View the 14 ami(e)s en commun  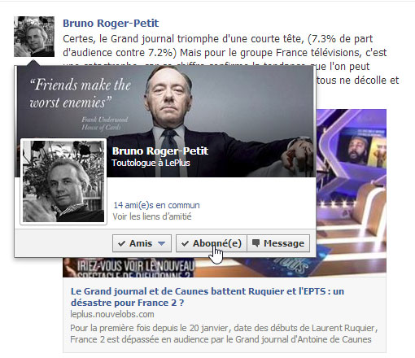coord(156,205)
